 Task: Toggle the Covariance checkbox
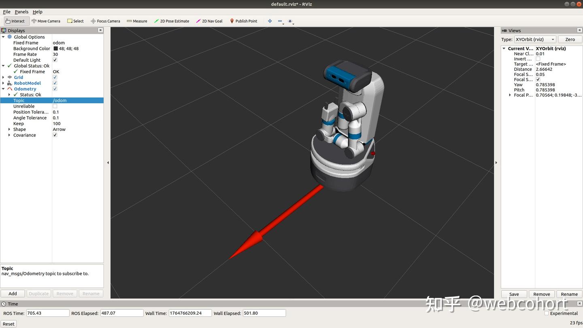point(55,135)
